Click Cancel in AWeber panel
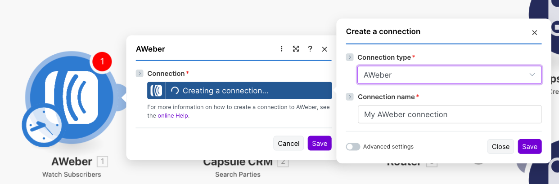The width and height of the screenshot is (559, 184). pyautogui.click(x=289, y=143)
